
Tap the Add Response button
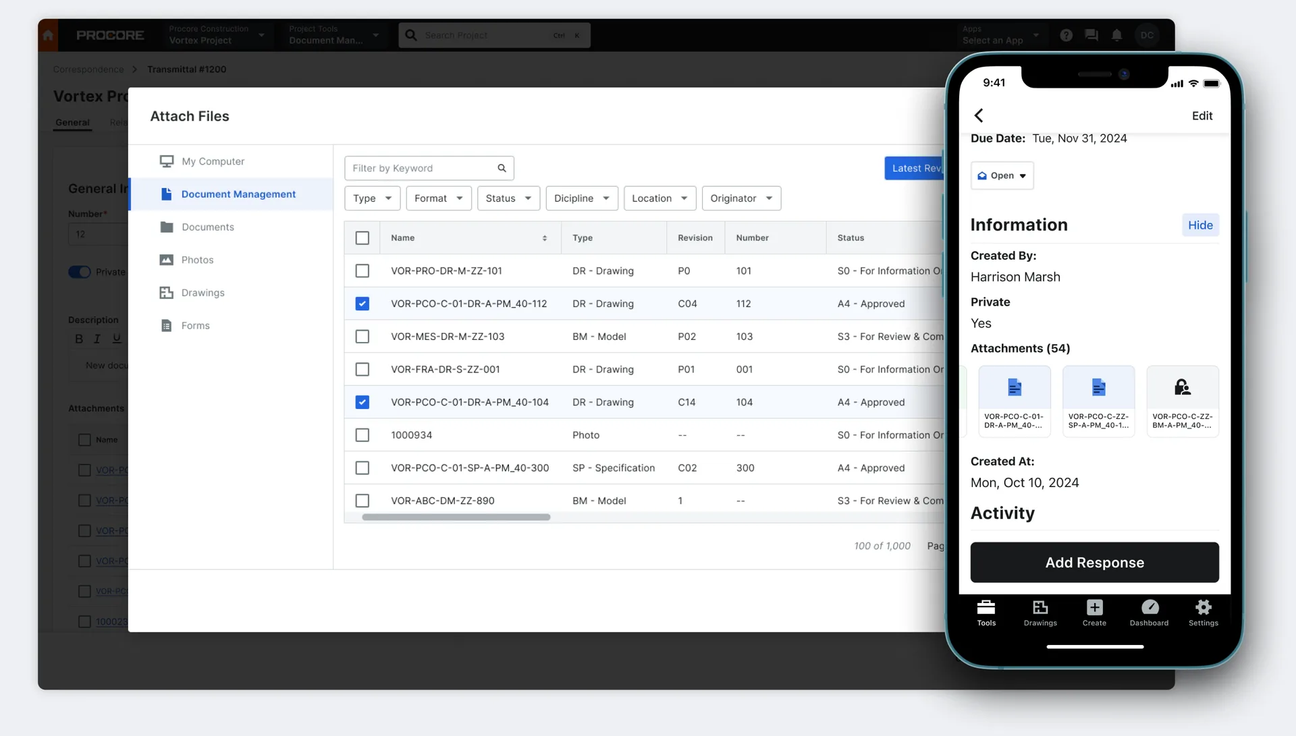point(1094,562)
